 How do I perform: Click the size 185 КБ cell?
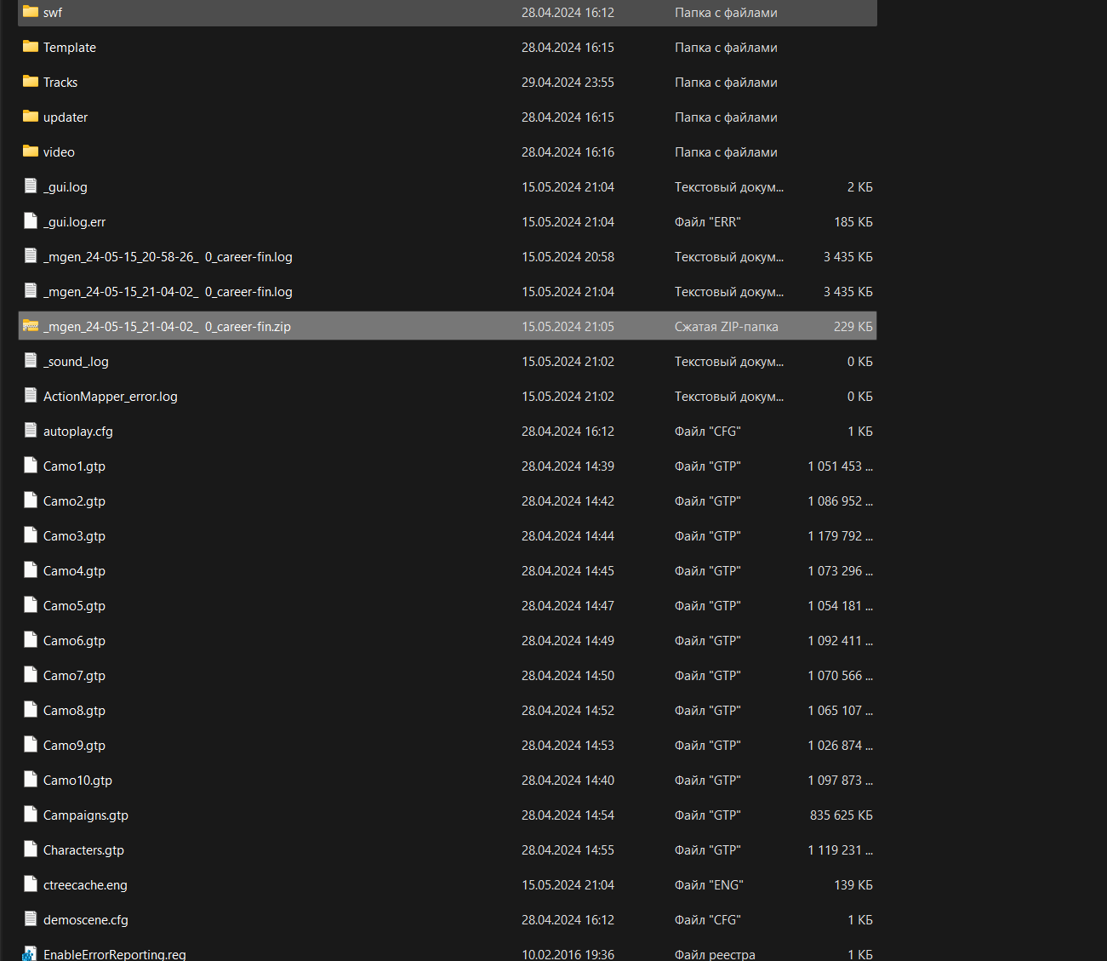(x=853, y=222)
